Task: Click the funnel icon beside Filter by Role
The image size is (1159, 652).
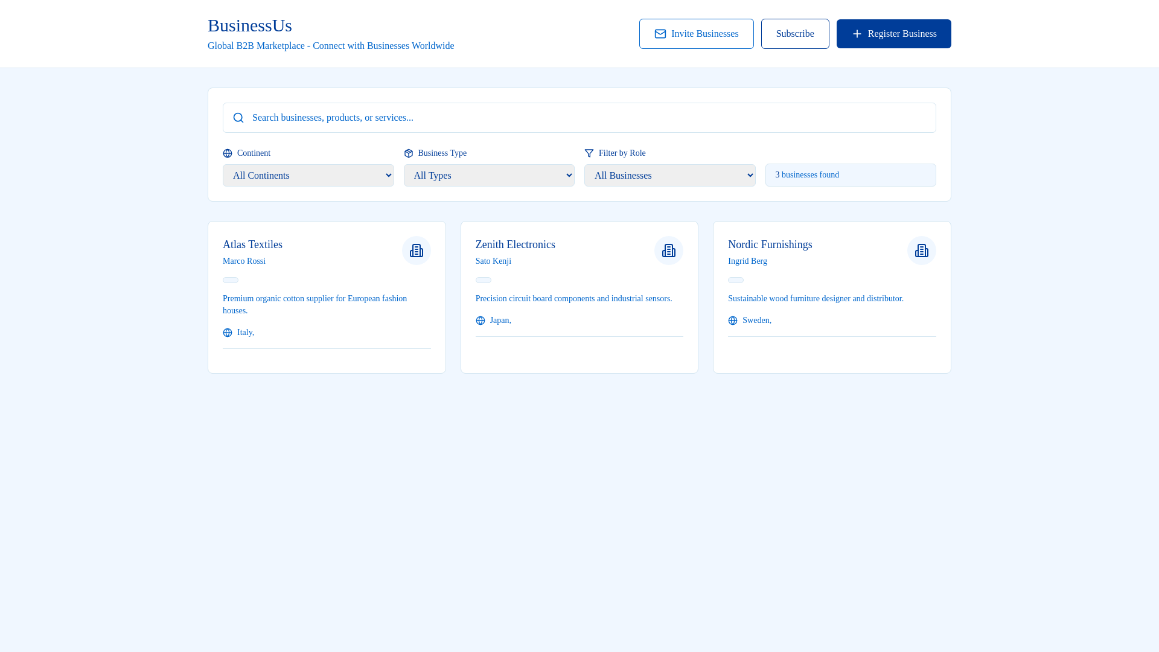Action: tap(589, 153)
